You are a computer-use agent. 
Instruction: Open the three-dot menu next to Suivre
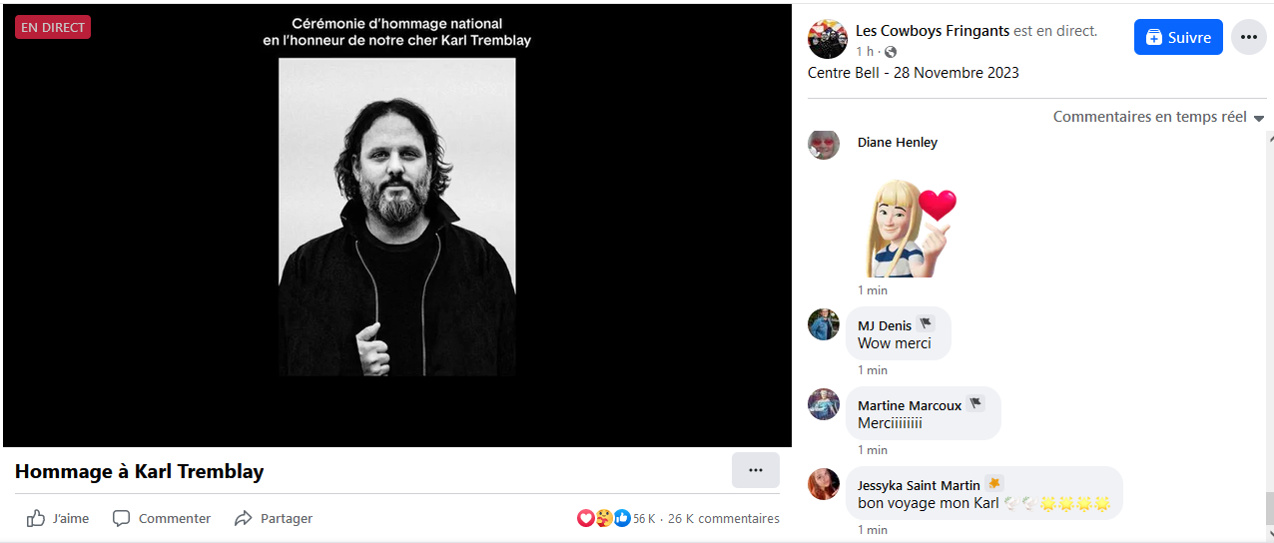1248,37
